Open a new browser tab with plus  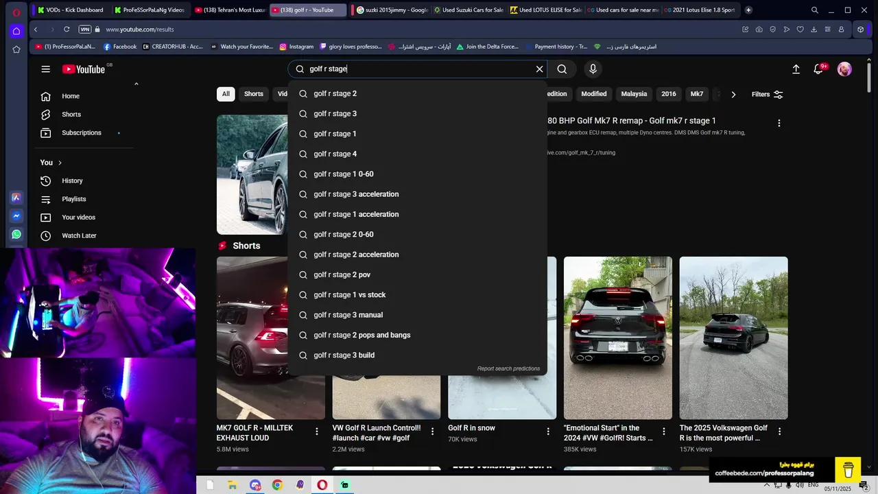click(748, 10)
